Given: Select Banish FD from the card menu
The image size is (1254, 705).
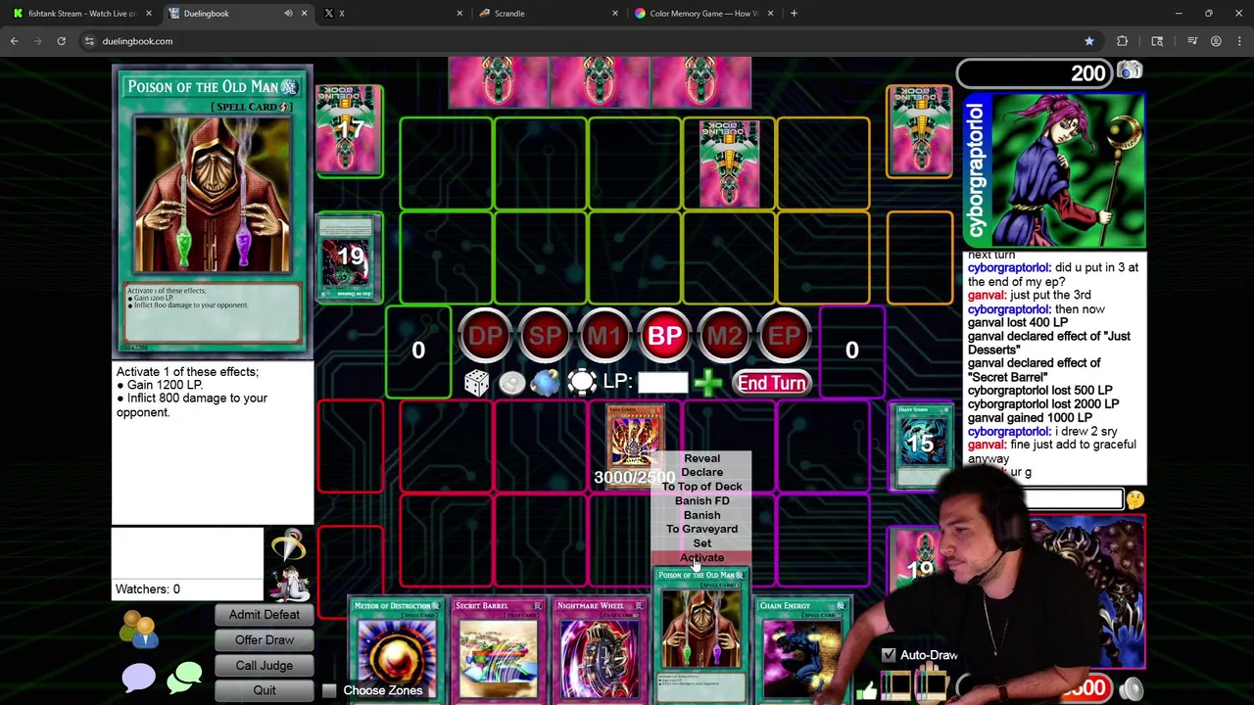Looking at the screenshot, I should point(701,500).
